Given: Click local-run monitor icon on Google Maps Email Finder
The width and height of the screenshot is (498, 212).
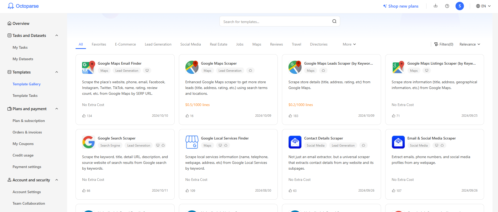Looking at the screenshot, I should click(147, 70).
